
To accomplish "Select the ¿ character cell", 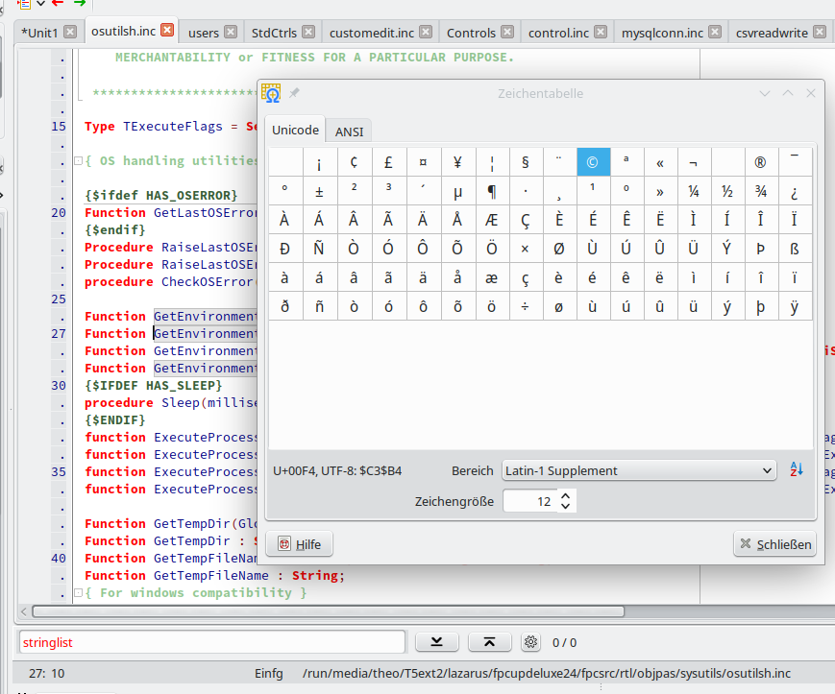I will (795, 191).
